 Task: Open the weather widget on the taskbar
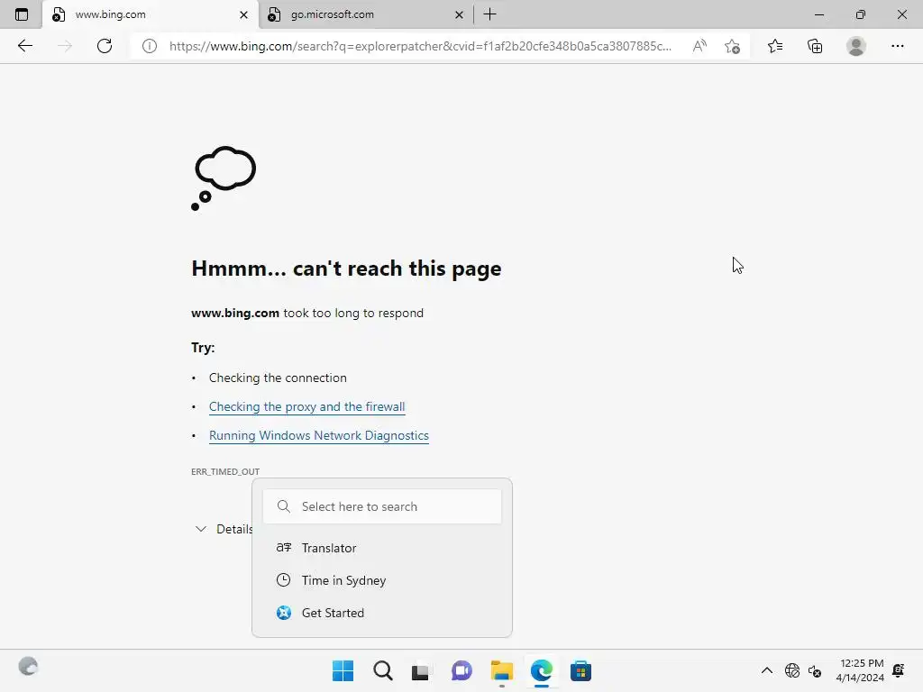coord(28,667)
